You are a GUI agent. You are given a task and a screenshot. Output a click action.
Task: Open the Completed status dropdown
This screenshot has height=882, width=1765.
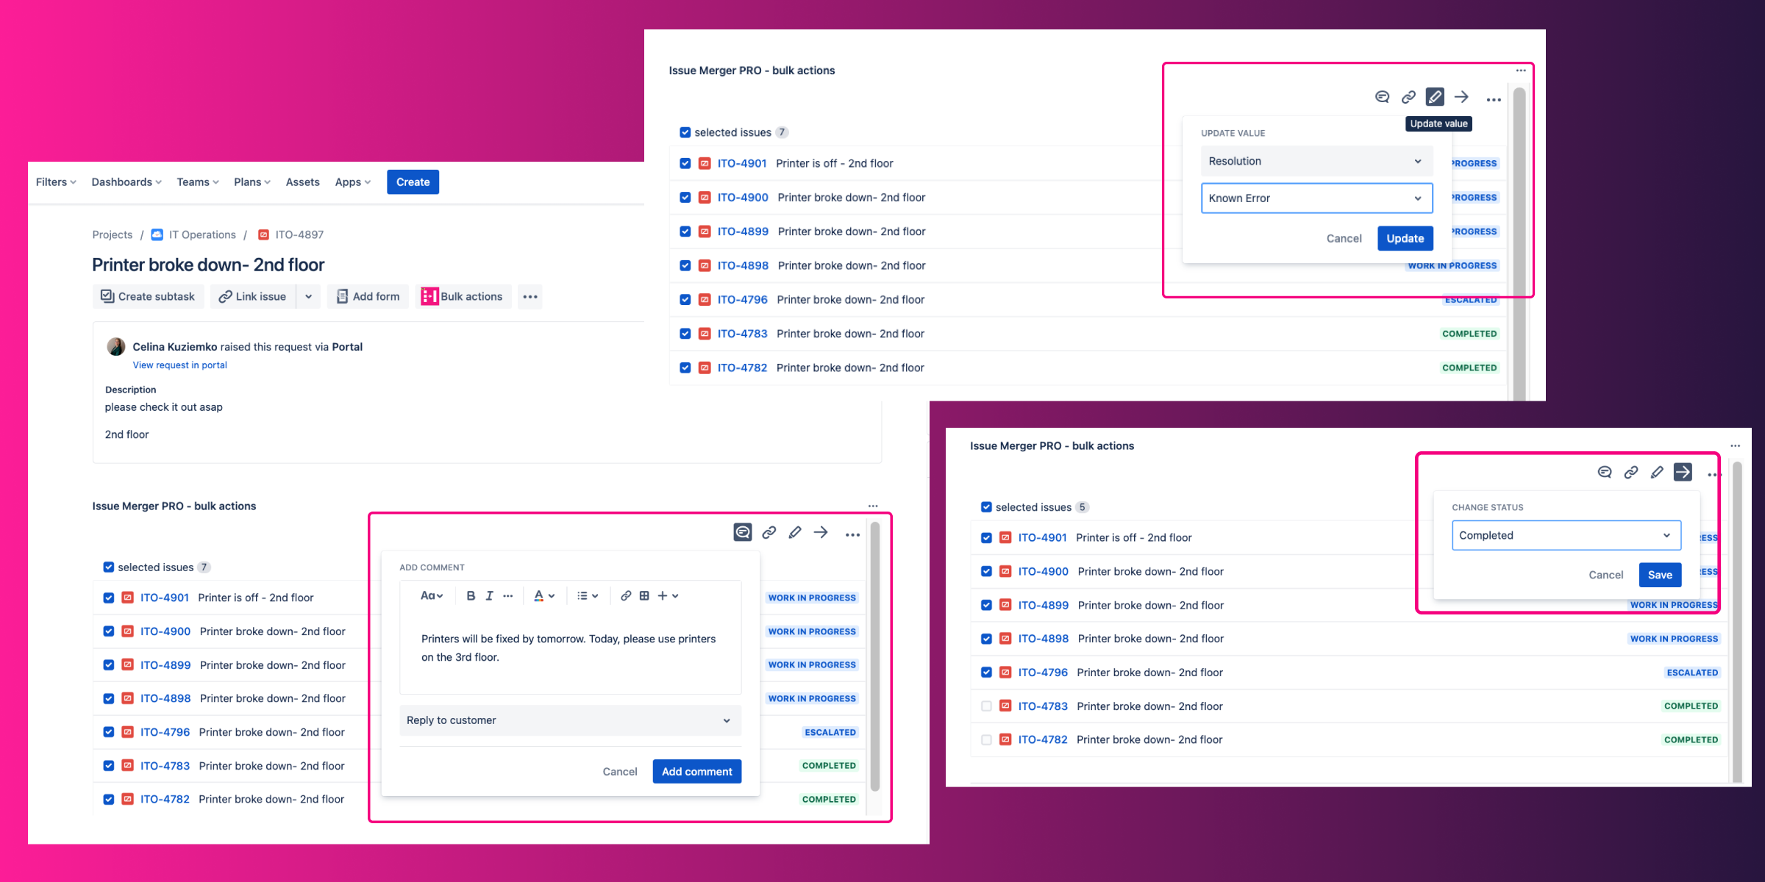click(1566, 535)
